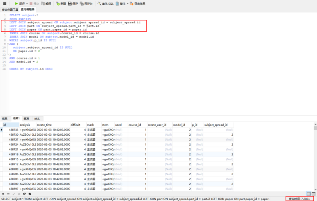Click the row indicator arrow for row 458733
The width and height of the screenshot is (317, 201).
(x=2, y=130)
